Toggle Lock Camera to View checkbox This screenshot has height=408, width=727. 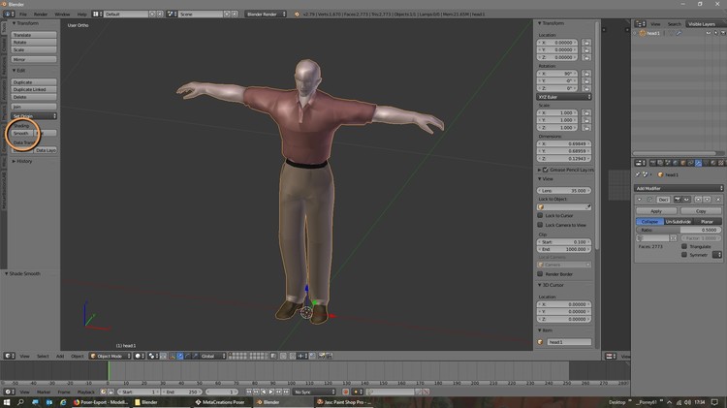[x=542, y=225]
